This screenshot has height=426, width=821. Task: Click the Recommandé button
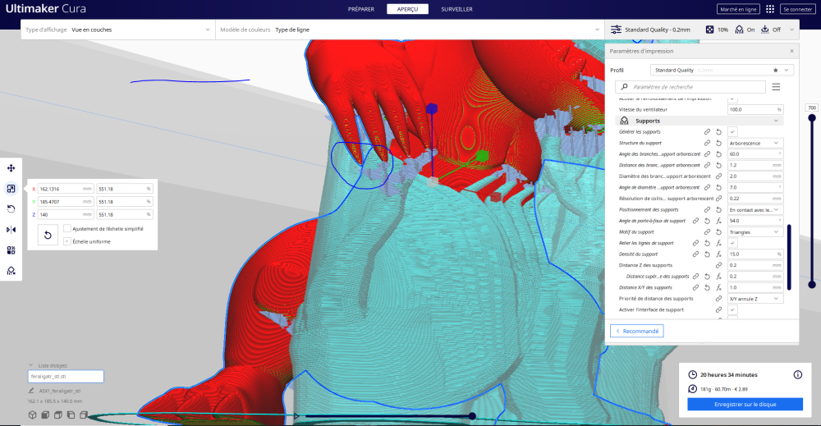pos(637,331)
